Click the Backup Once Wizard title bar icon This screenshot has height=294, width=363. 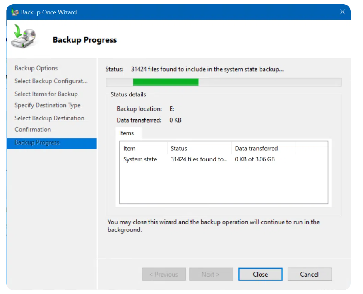click(x=15, y=12)
